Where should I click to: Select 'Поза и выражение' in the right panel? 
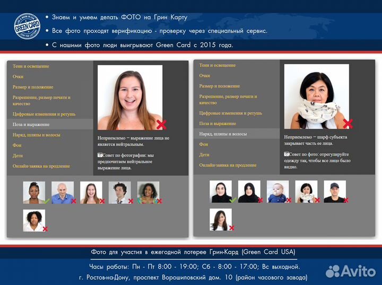coord(218,124)
